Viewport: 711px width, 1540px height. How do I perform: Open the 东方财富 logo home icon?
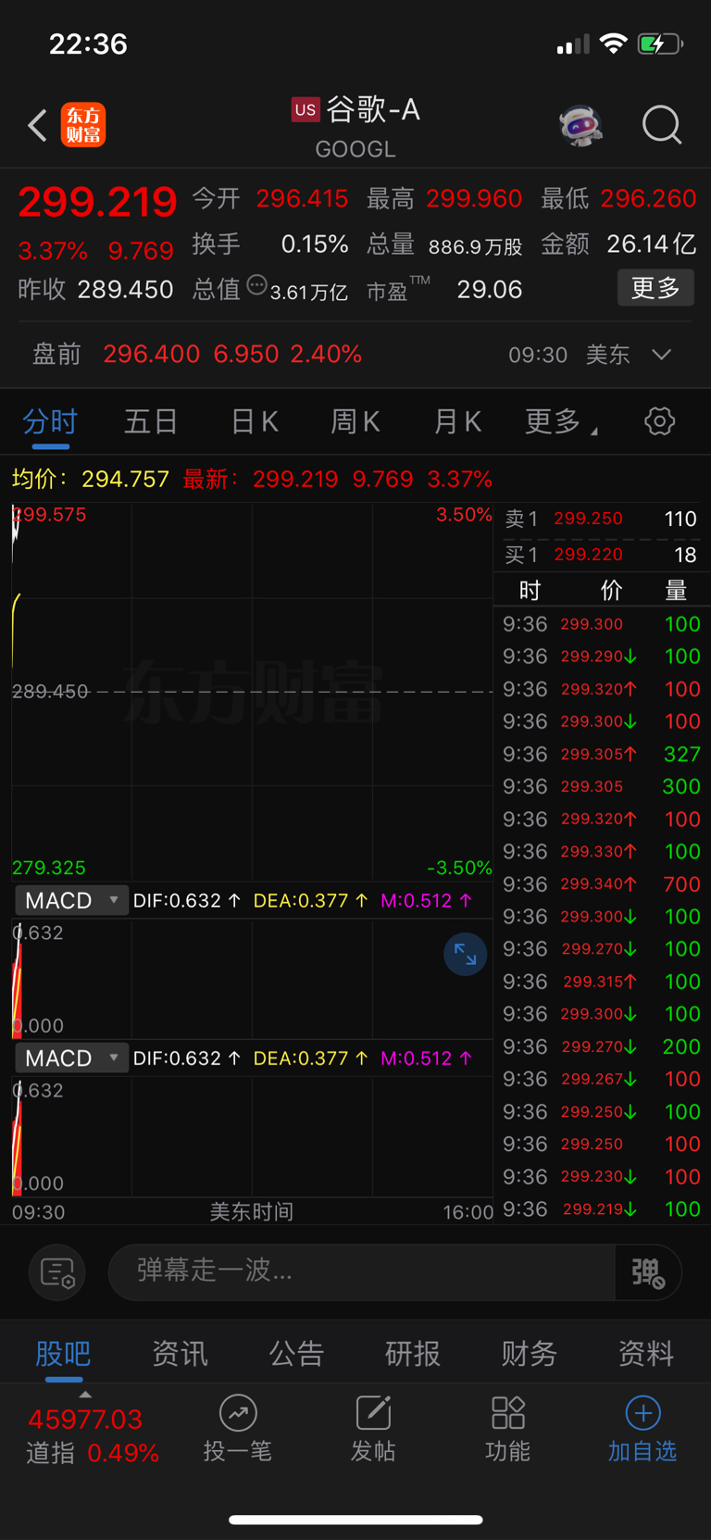[x=83, y=125]
